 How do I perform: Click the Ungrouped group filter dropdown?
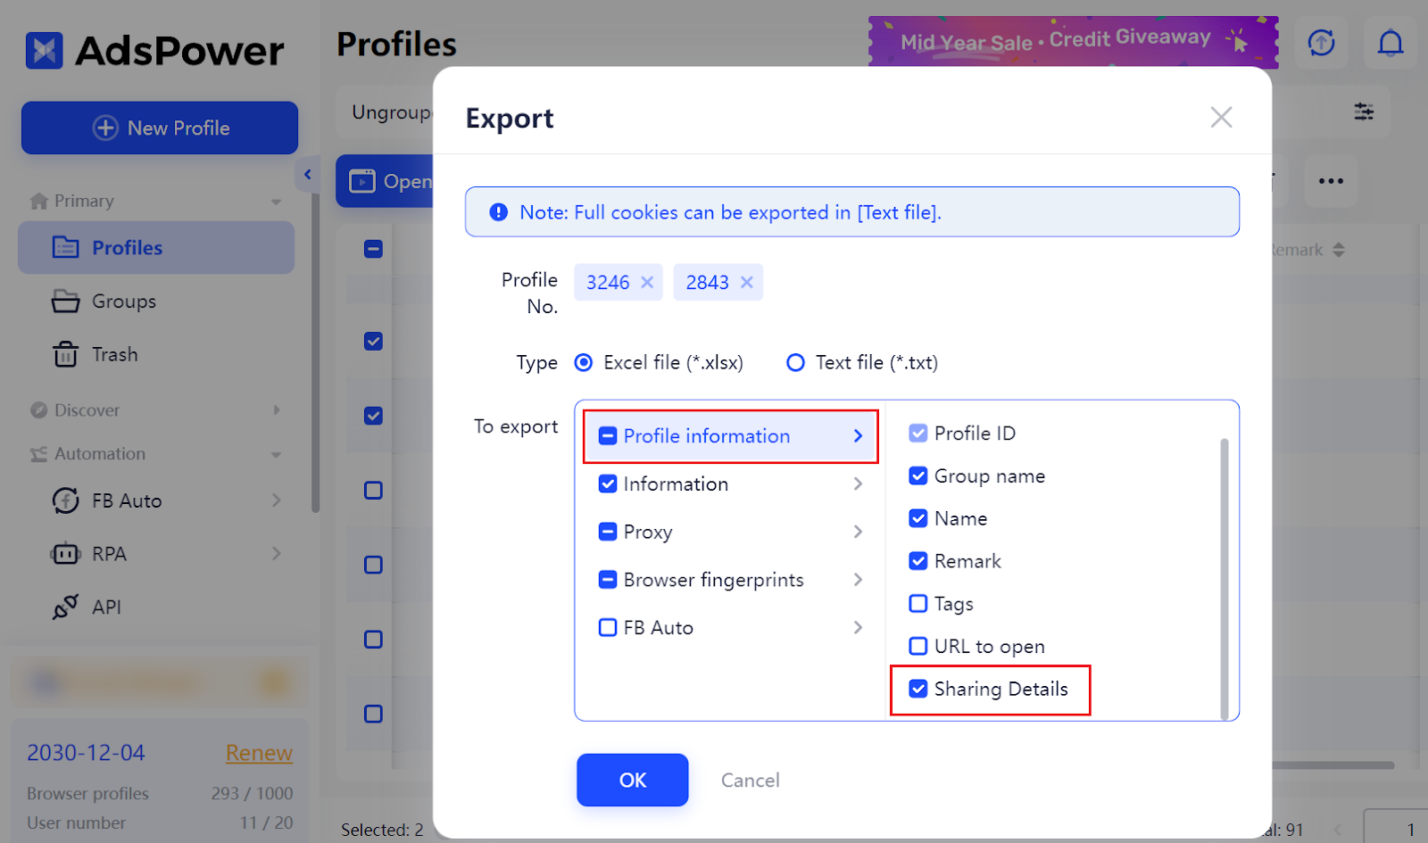(386, 112)
